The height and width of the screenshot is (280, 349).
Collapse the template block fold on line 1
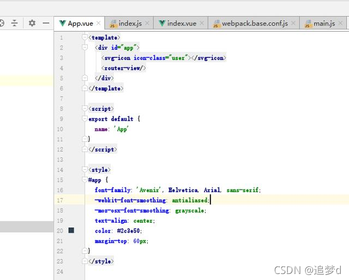[x=85, y=37]
